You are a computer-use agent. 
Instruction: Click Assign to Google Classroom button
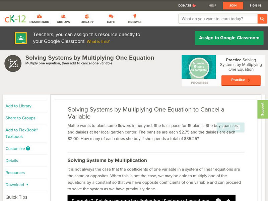click(229, 38)
